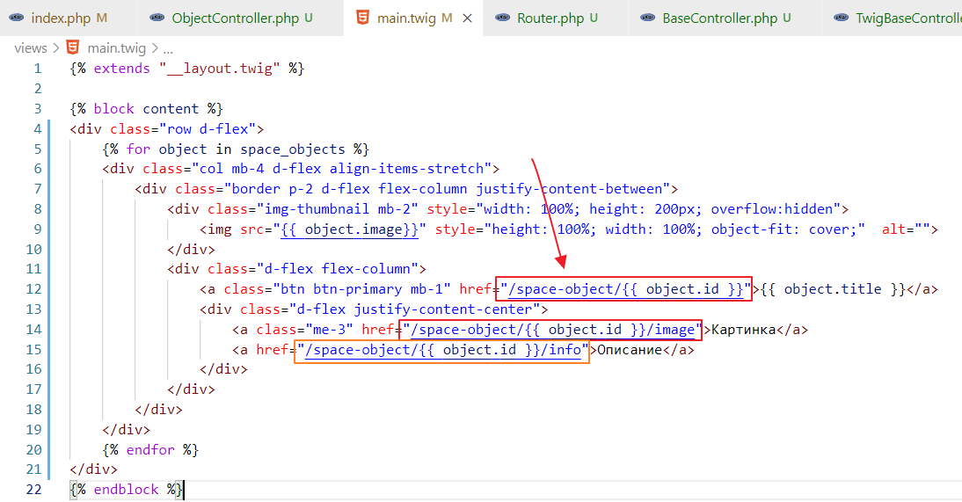The image size is (962, 502).
Task: Click the HTML5 icon on main.twig tab
Action: (x=362, y=18)
